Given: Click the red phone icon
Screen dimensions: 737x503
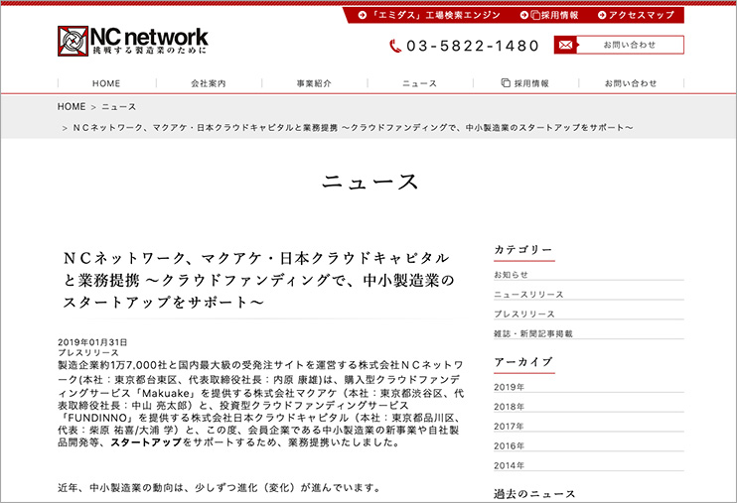Looking at the screenshot, I should pos(395,46).
